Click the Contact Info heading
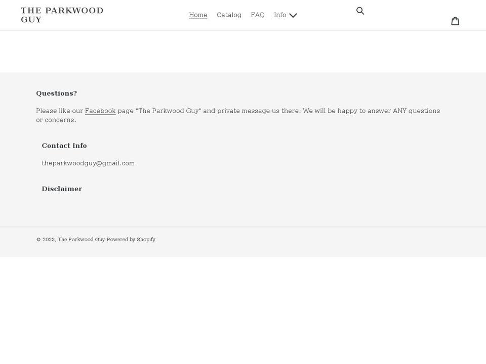This screenshot has width=486, height=364. pos(64,146)
